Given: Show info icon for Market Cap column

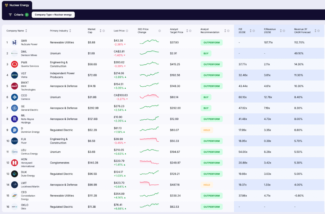Looking at the screenshot, I should tap(104, 31).
